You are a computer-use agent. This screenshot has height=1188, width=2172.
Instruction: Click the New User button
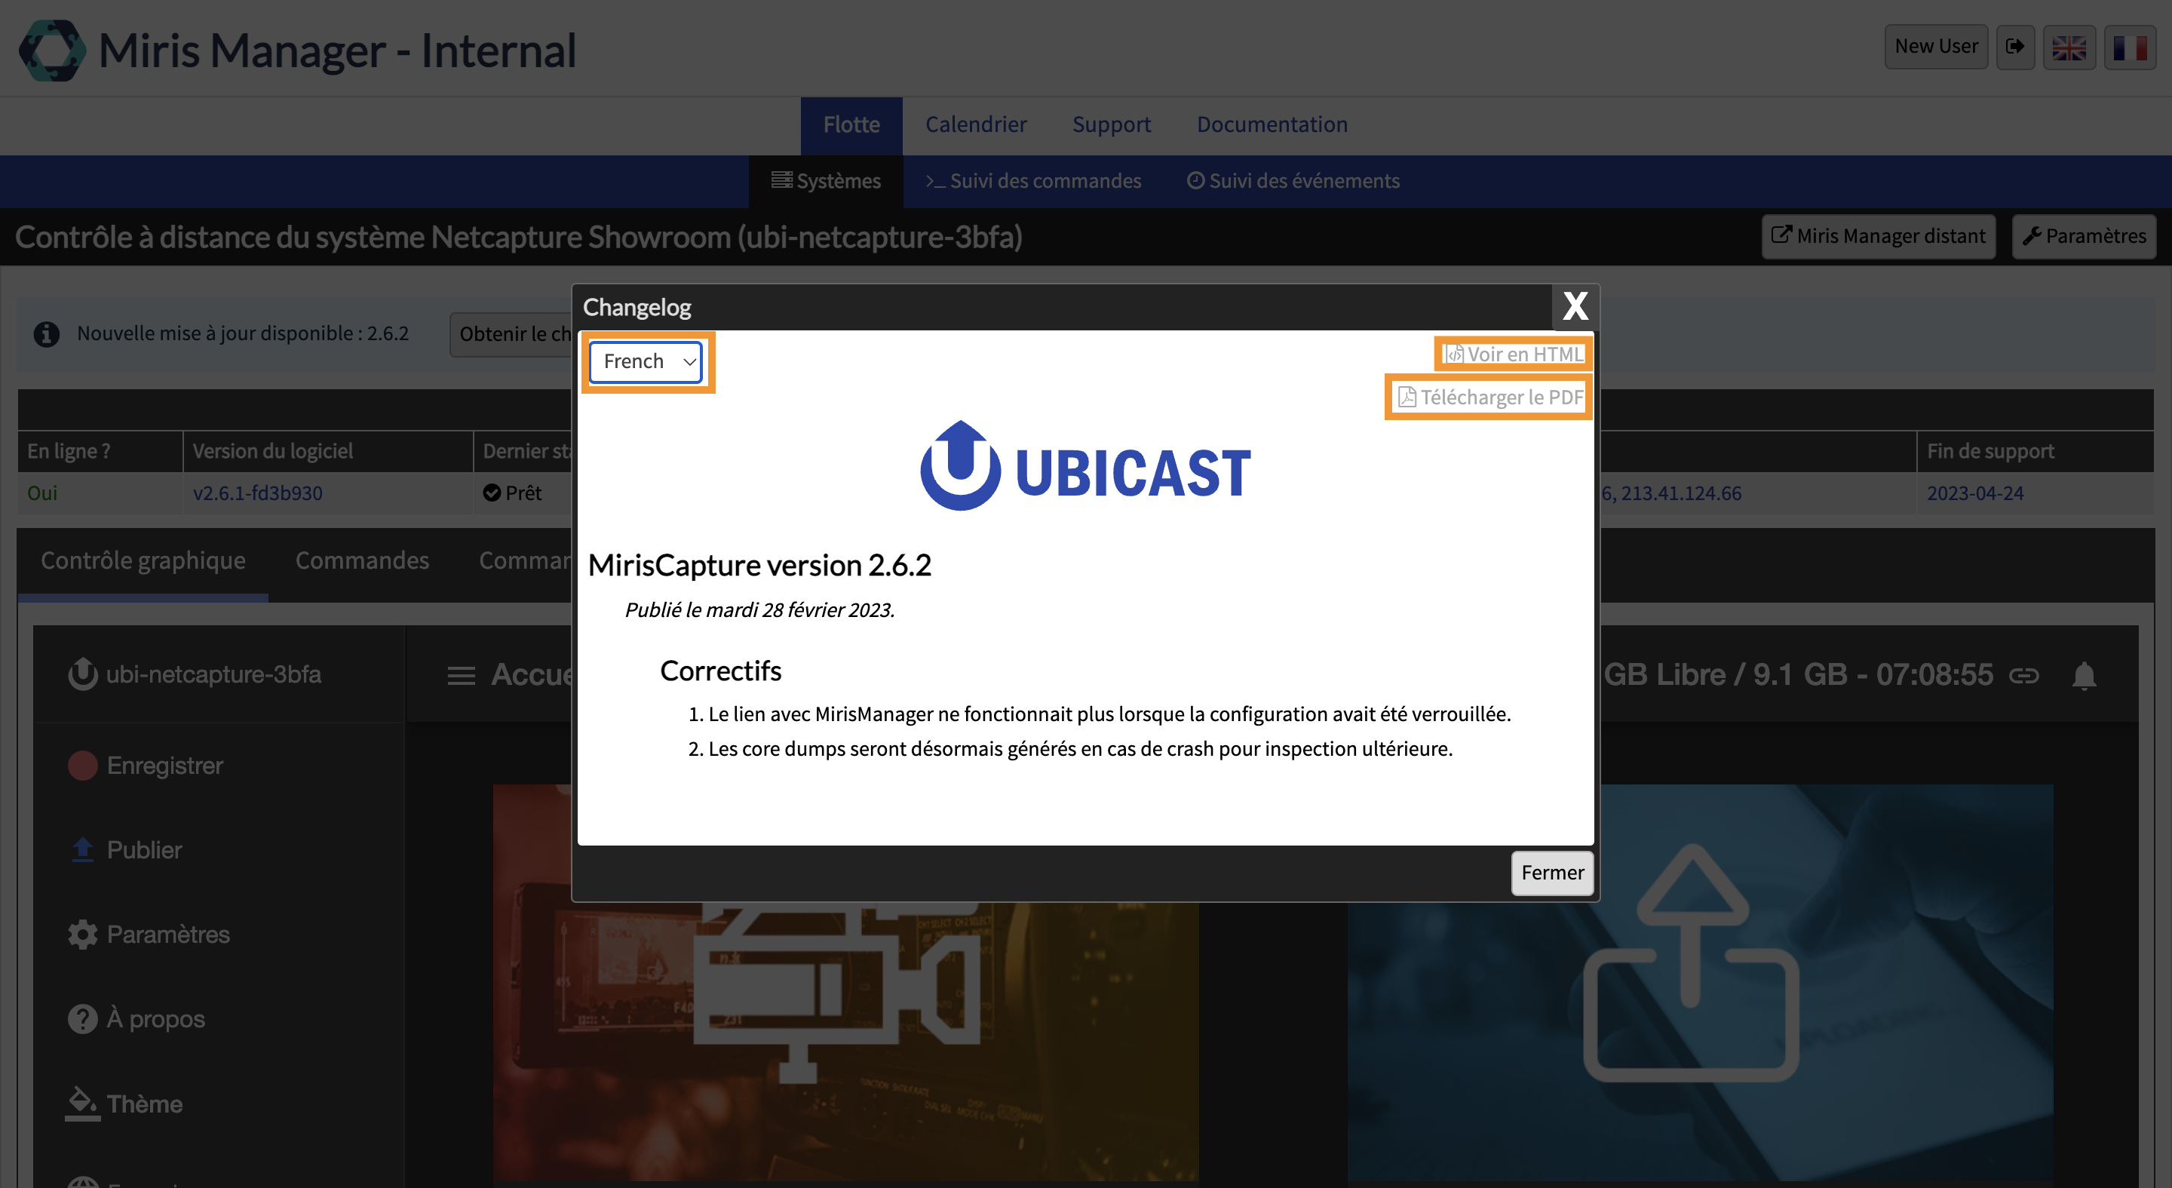1936,46
